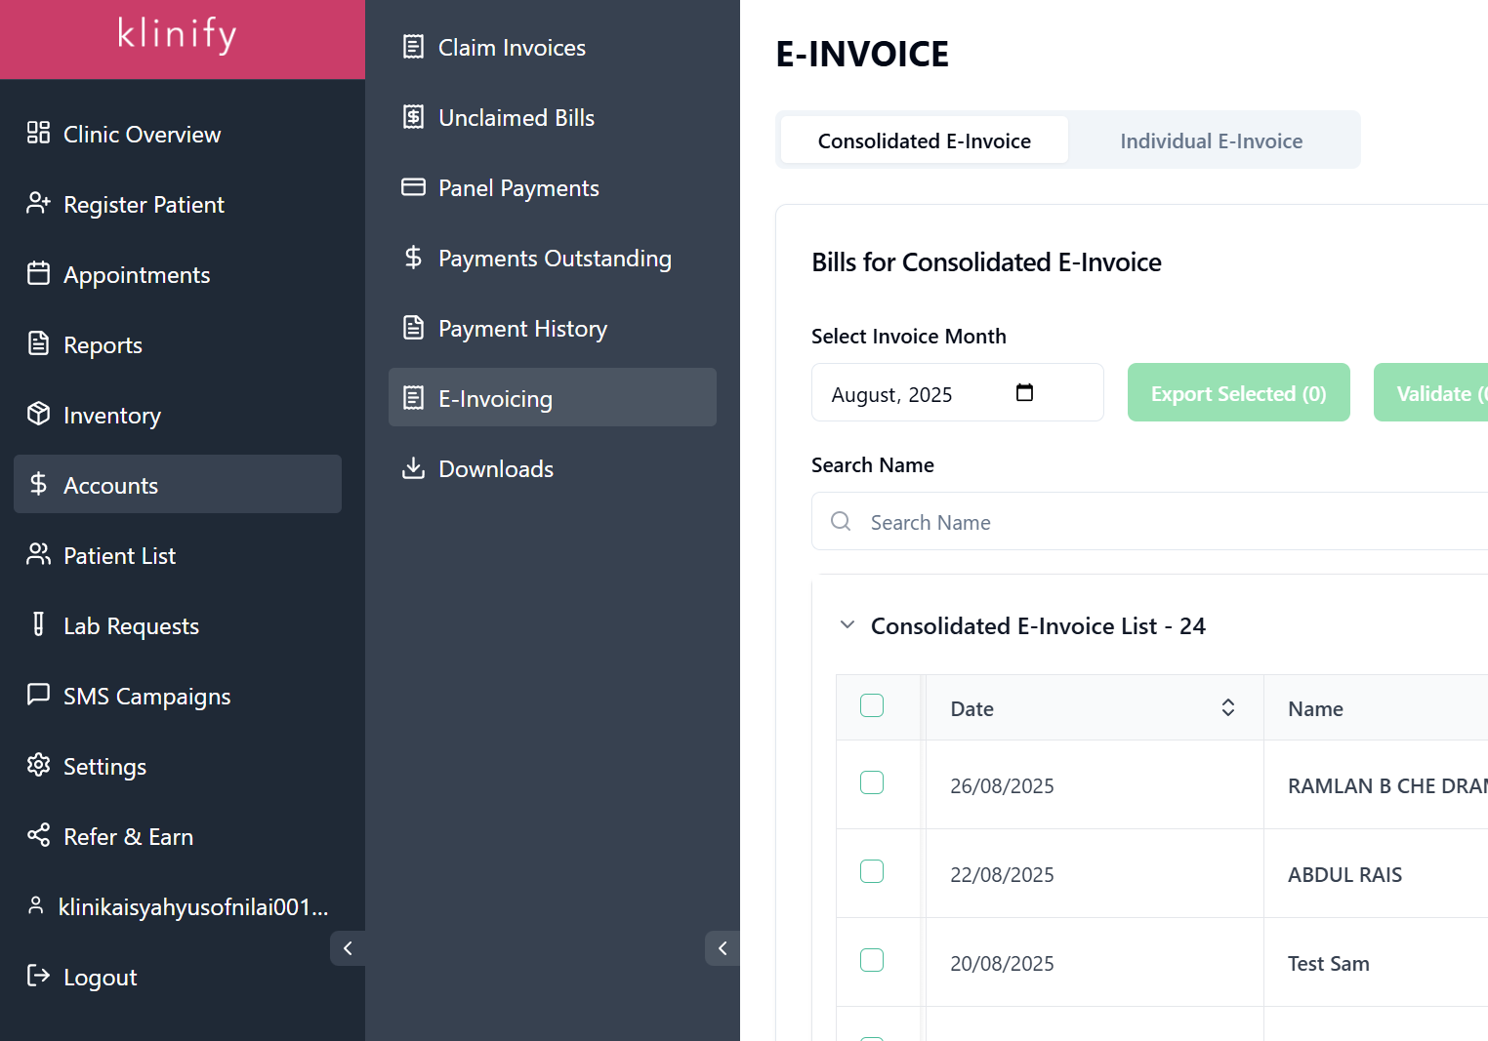Click the SMS Campaigns chat bubble icon
Screen dimensions: 1488x1041
coord(38,695)
